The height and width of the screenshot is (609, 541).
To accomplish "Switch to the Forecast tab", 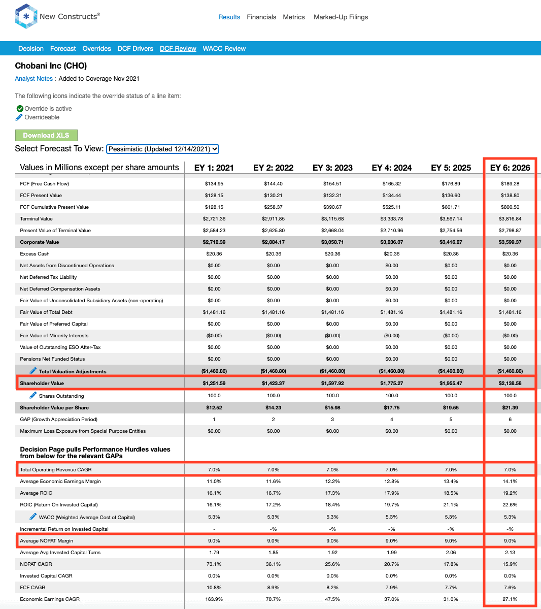I will coord(63,49).
